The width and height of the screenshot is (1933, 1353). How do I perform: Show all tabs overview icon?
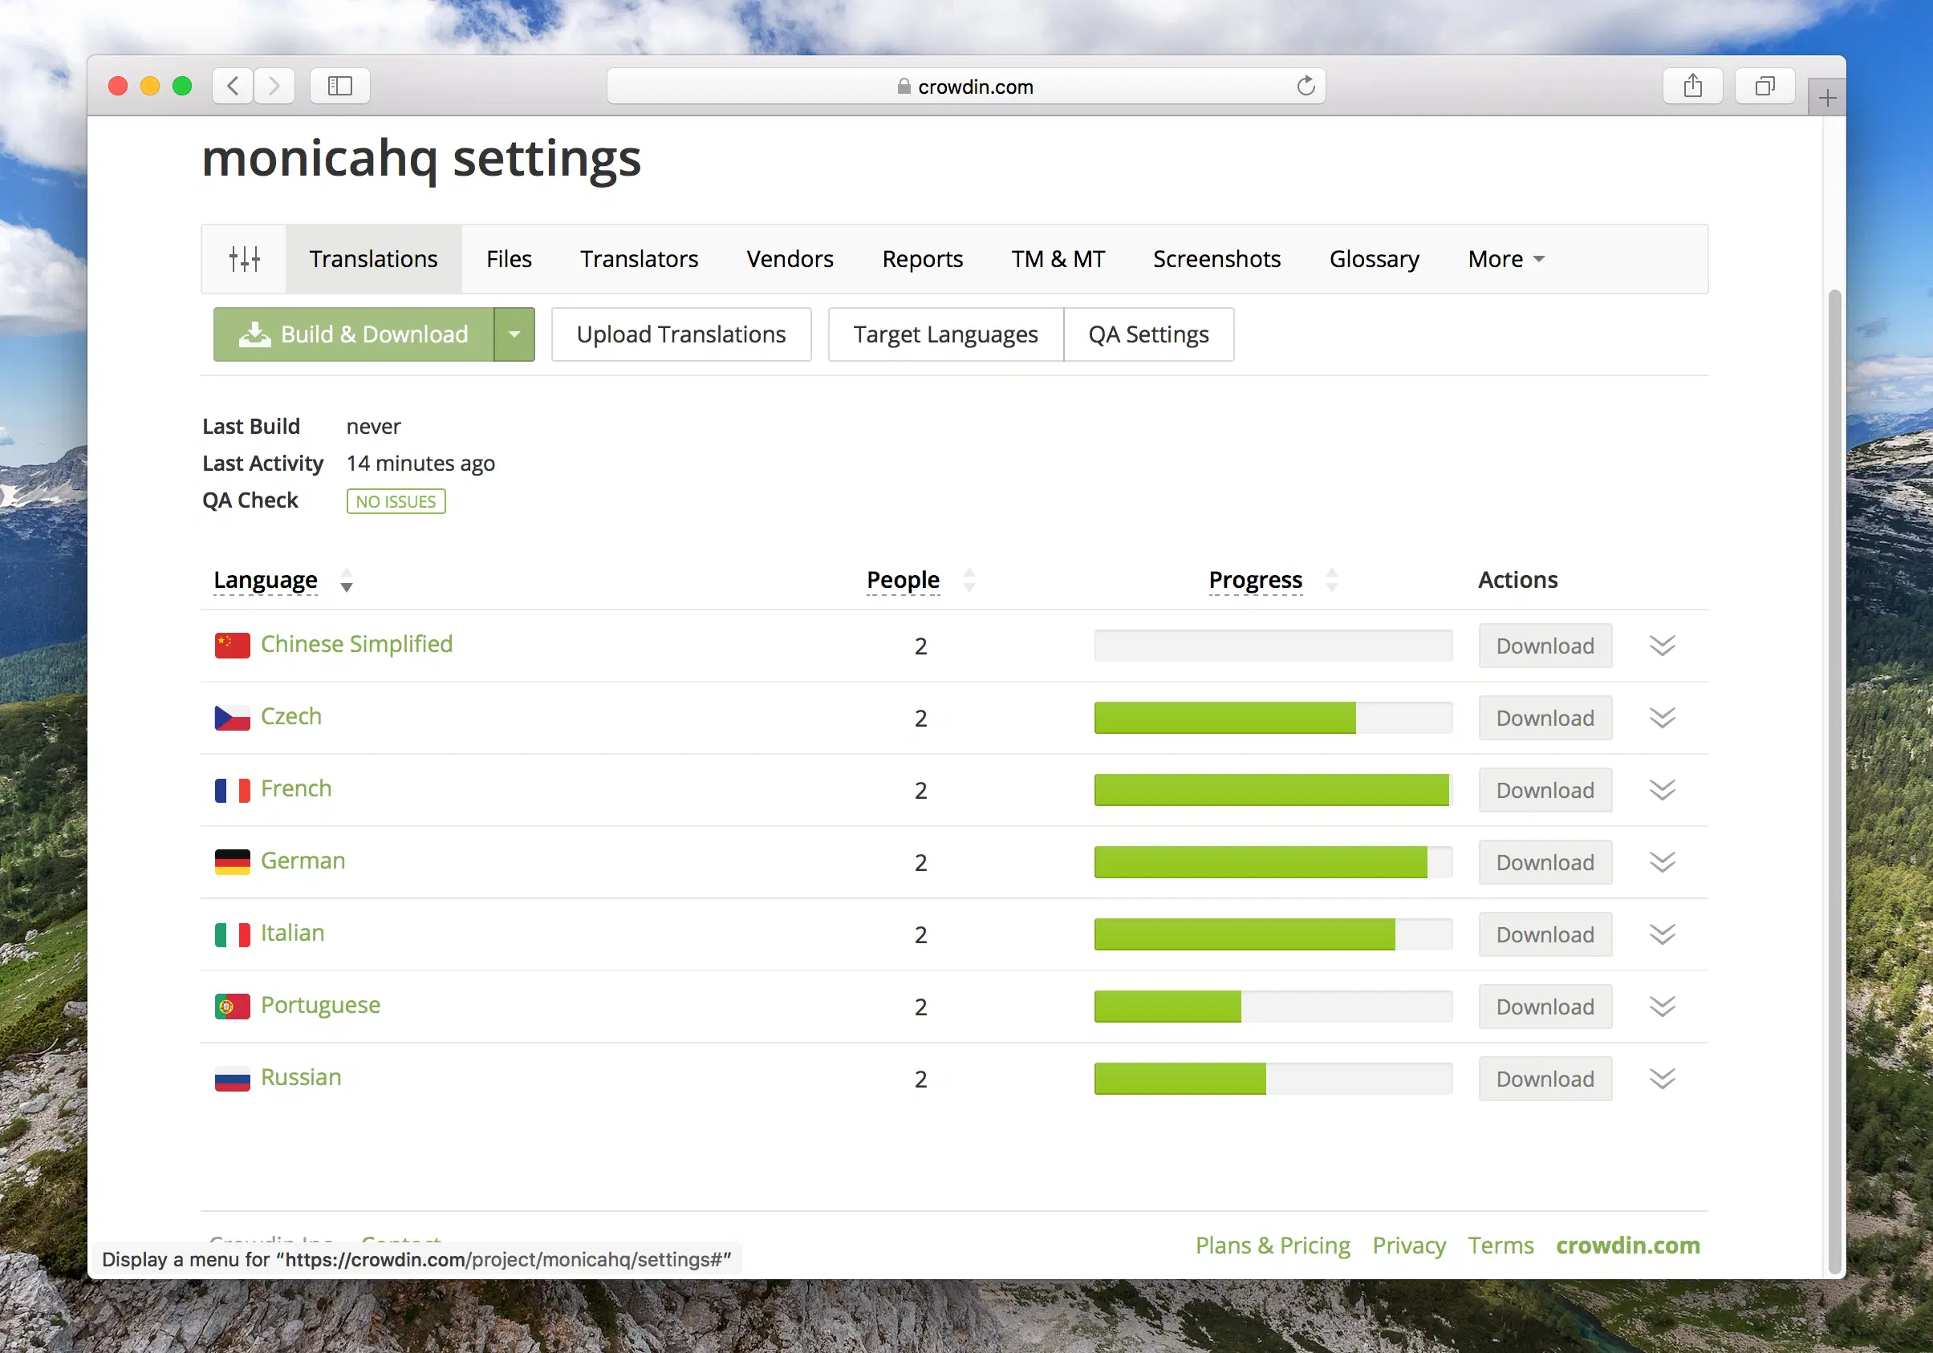click(1764, 86)
